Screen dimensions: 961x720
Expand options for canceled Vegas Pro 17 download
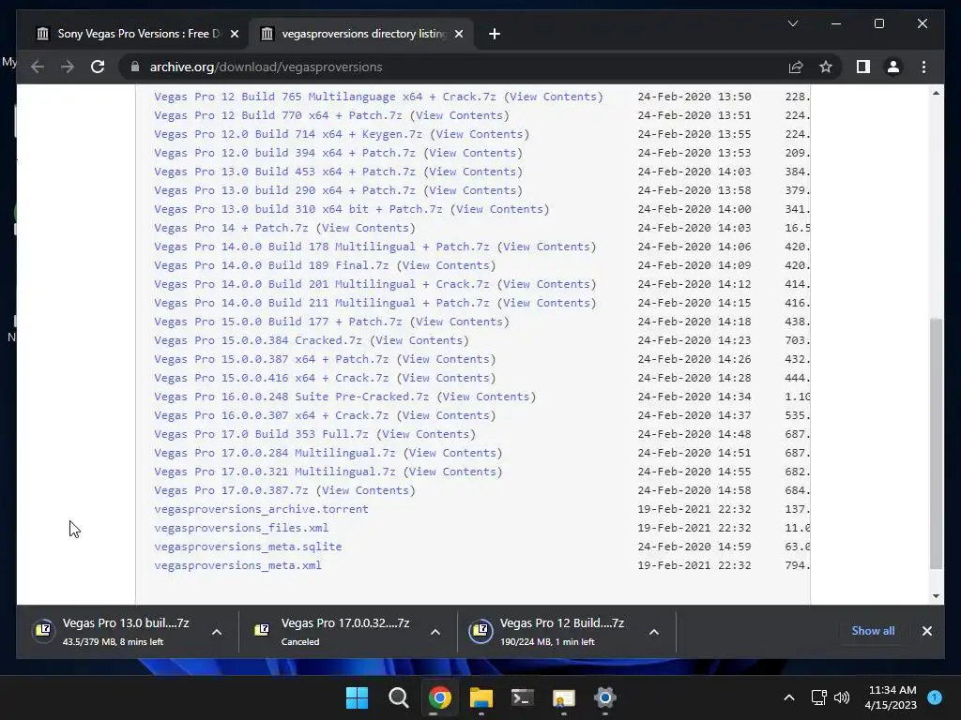(435, 632)
